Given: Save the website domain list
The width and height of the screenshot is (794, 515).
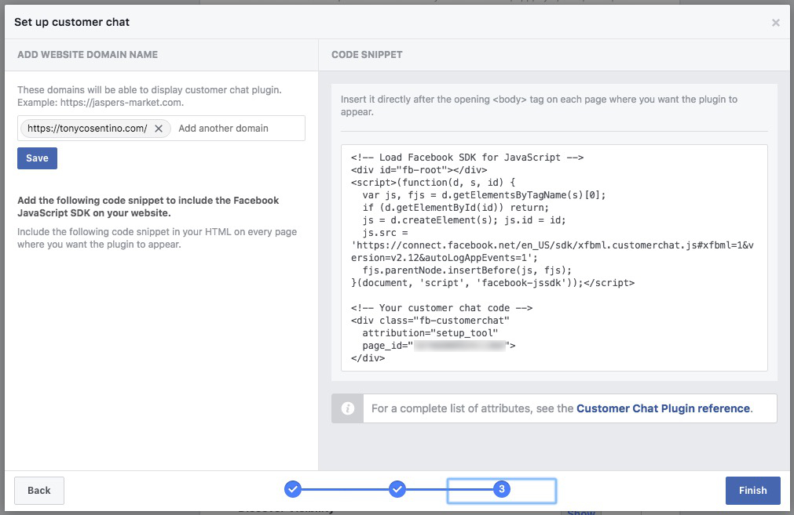Looking at the screenshot, I should 38,158.
